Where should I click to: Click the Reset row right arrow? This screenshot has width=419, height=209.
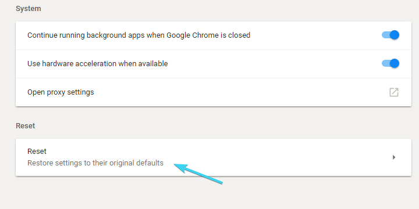394,157
